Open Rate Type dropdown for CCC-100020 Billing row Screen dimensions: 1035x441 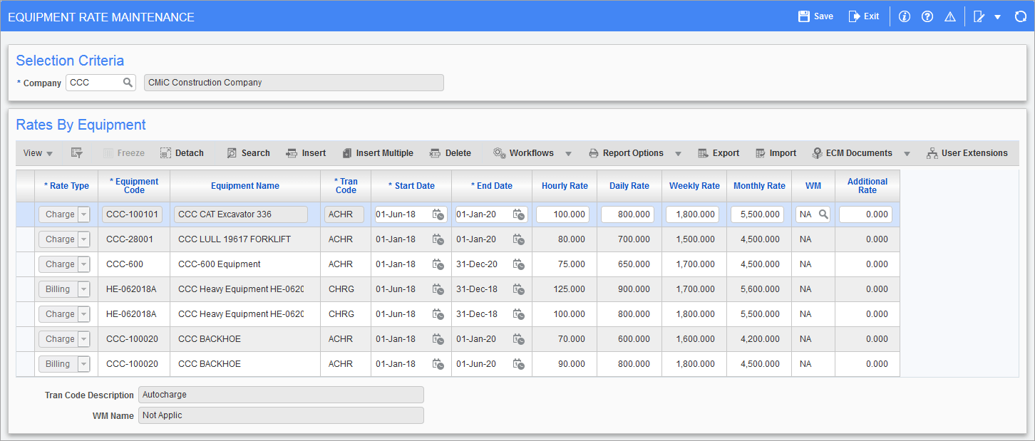click(84, 364)
